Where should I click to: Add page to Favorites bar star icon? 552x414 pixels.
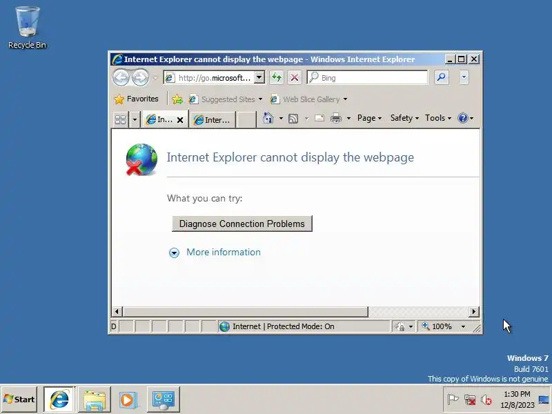coord(177,99)
